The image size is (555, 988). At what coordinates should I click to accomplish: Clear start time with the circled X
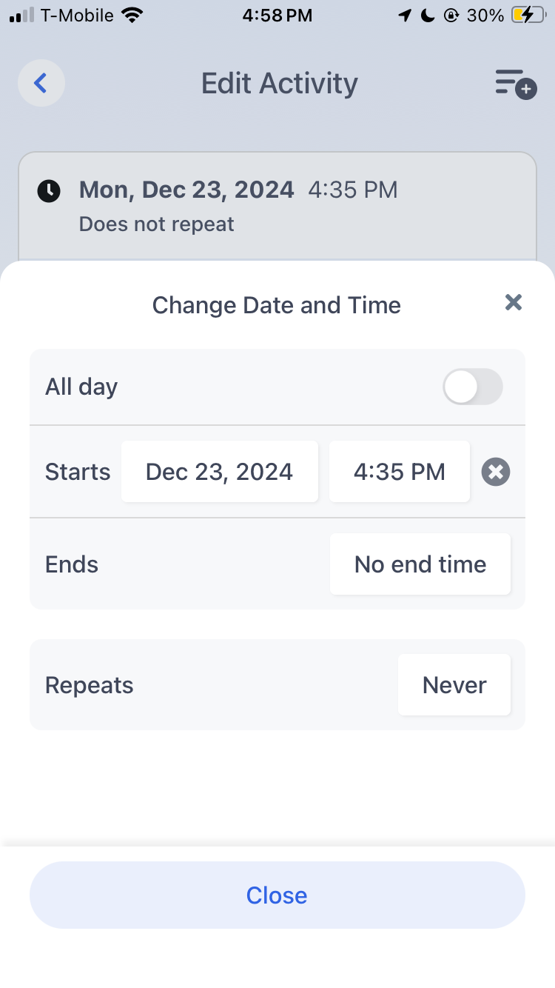(x=496, y=472)
